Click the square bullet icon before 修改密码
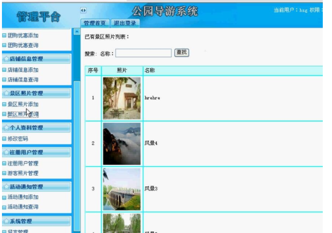The width and height of the screenshot is (332, 233). pyautogui.click(x=4, y=139)
